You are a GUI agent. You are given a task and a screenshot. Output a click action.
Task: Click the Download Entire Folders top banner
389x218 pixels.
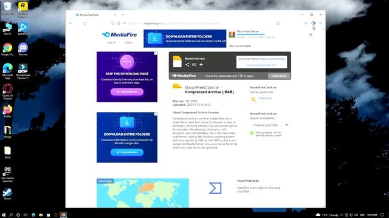click(x=185, y=39)
